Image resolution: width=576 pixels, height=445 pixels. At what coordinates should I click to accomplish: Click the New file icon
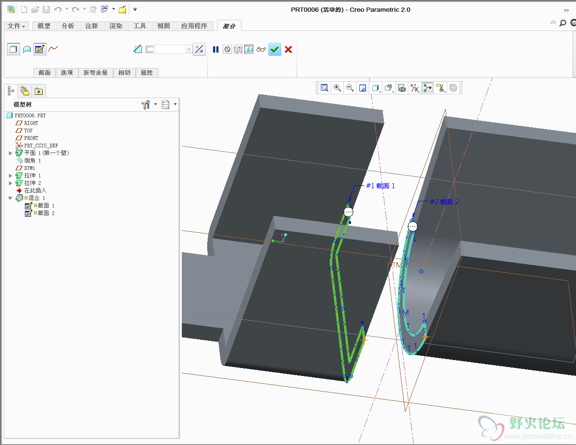(24, 9)
